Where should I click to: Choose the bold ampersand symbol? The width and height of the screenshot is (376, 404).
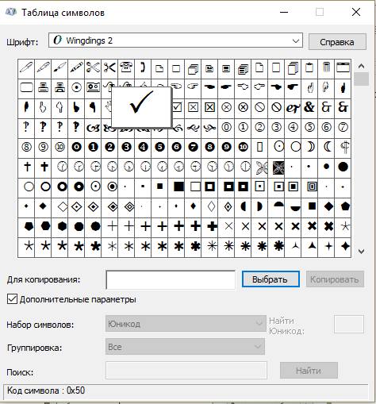tap(309, 107)
